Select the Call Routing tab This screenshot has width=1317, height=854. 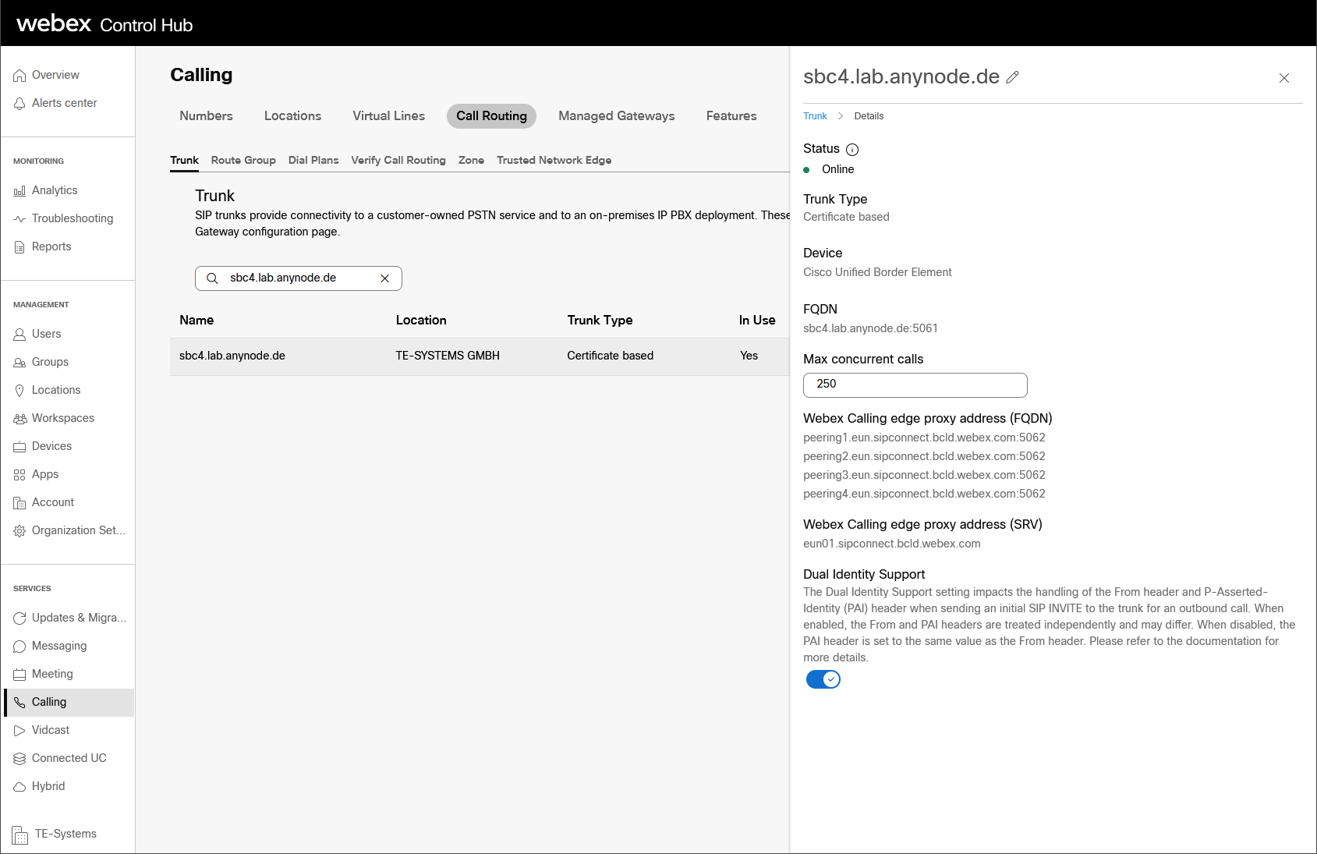[491, 116]
